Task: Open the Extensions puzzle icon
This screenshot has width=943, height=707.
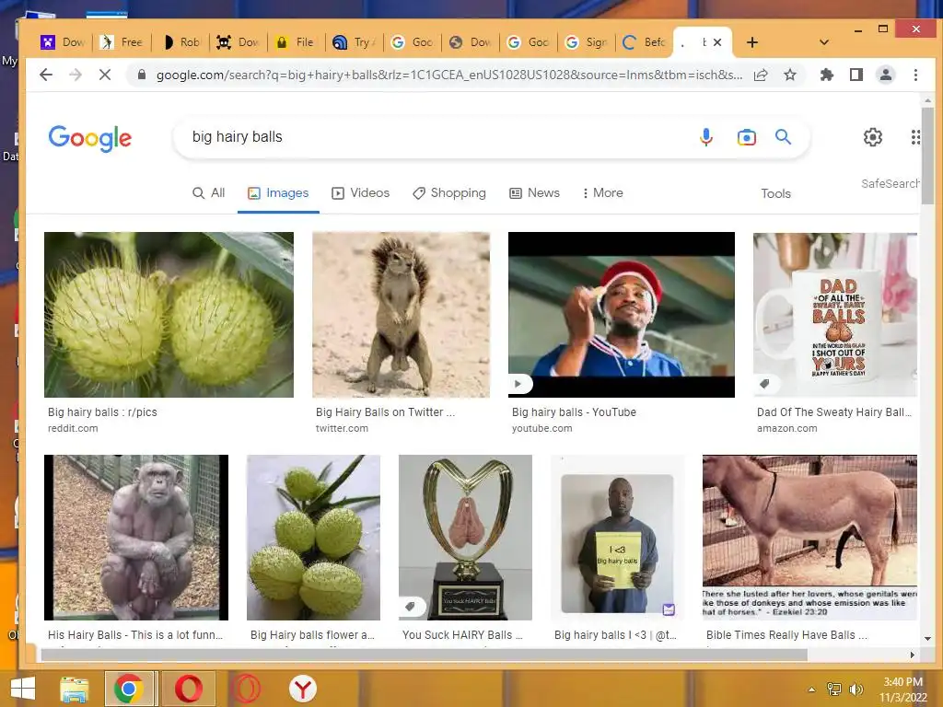Action: (827, 75)
